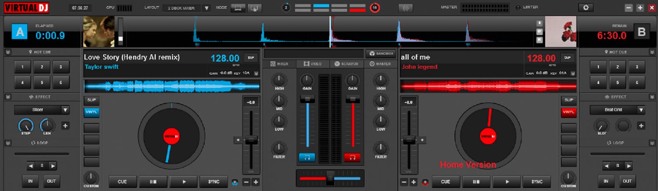Click the waveform display icon button in top bar
The width and height of the screenshot is (658, 191).
406,8
